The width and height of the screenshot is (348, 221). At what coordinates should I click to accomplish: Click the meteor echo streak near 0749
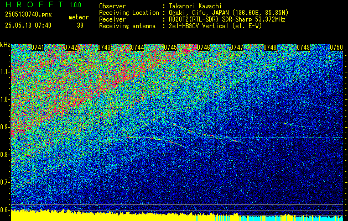tap(293, 125)
